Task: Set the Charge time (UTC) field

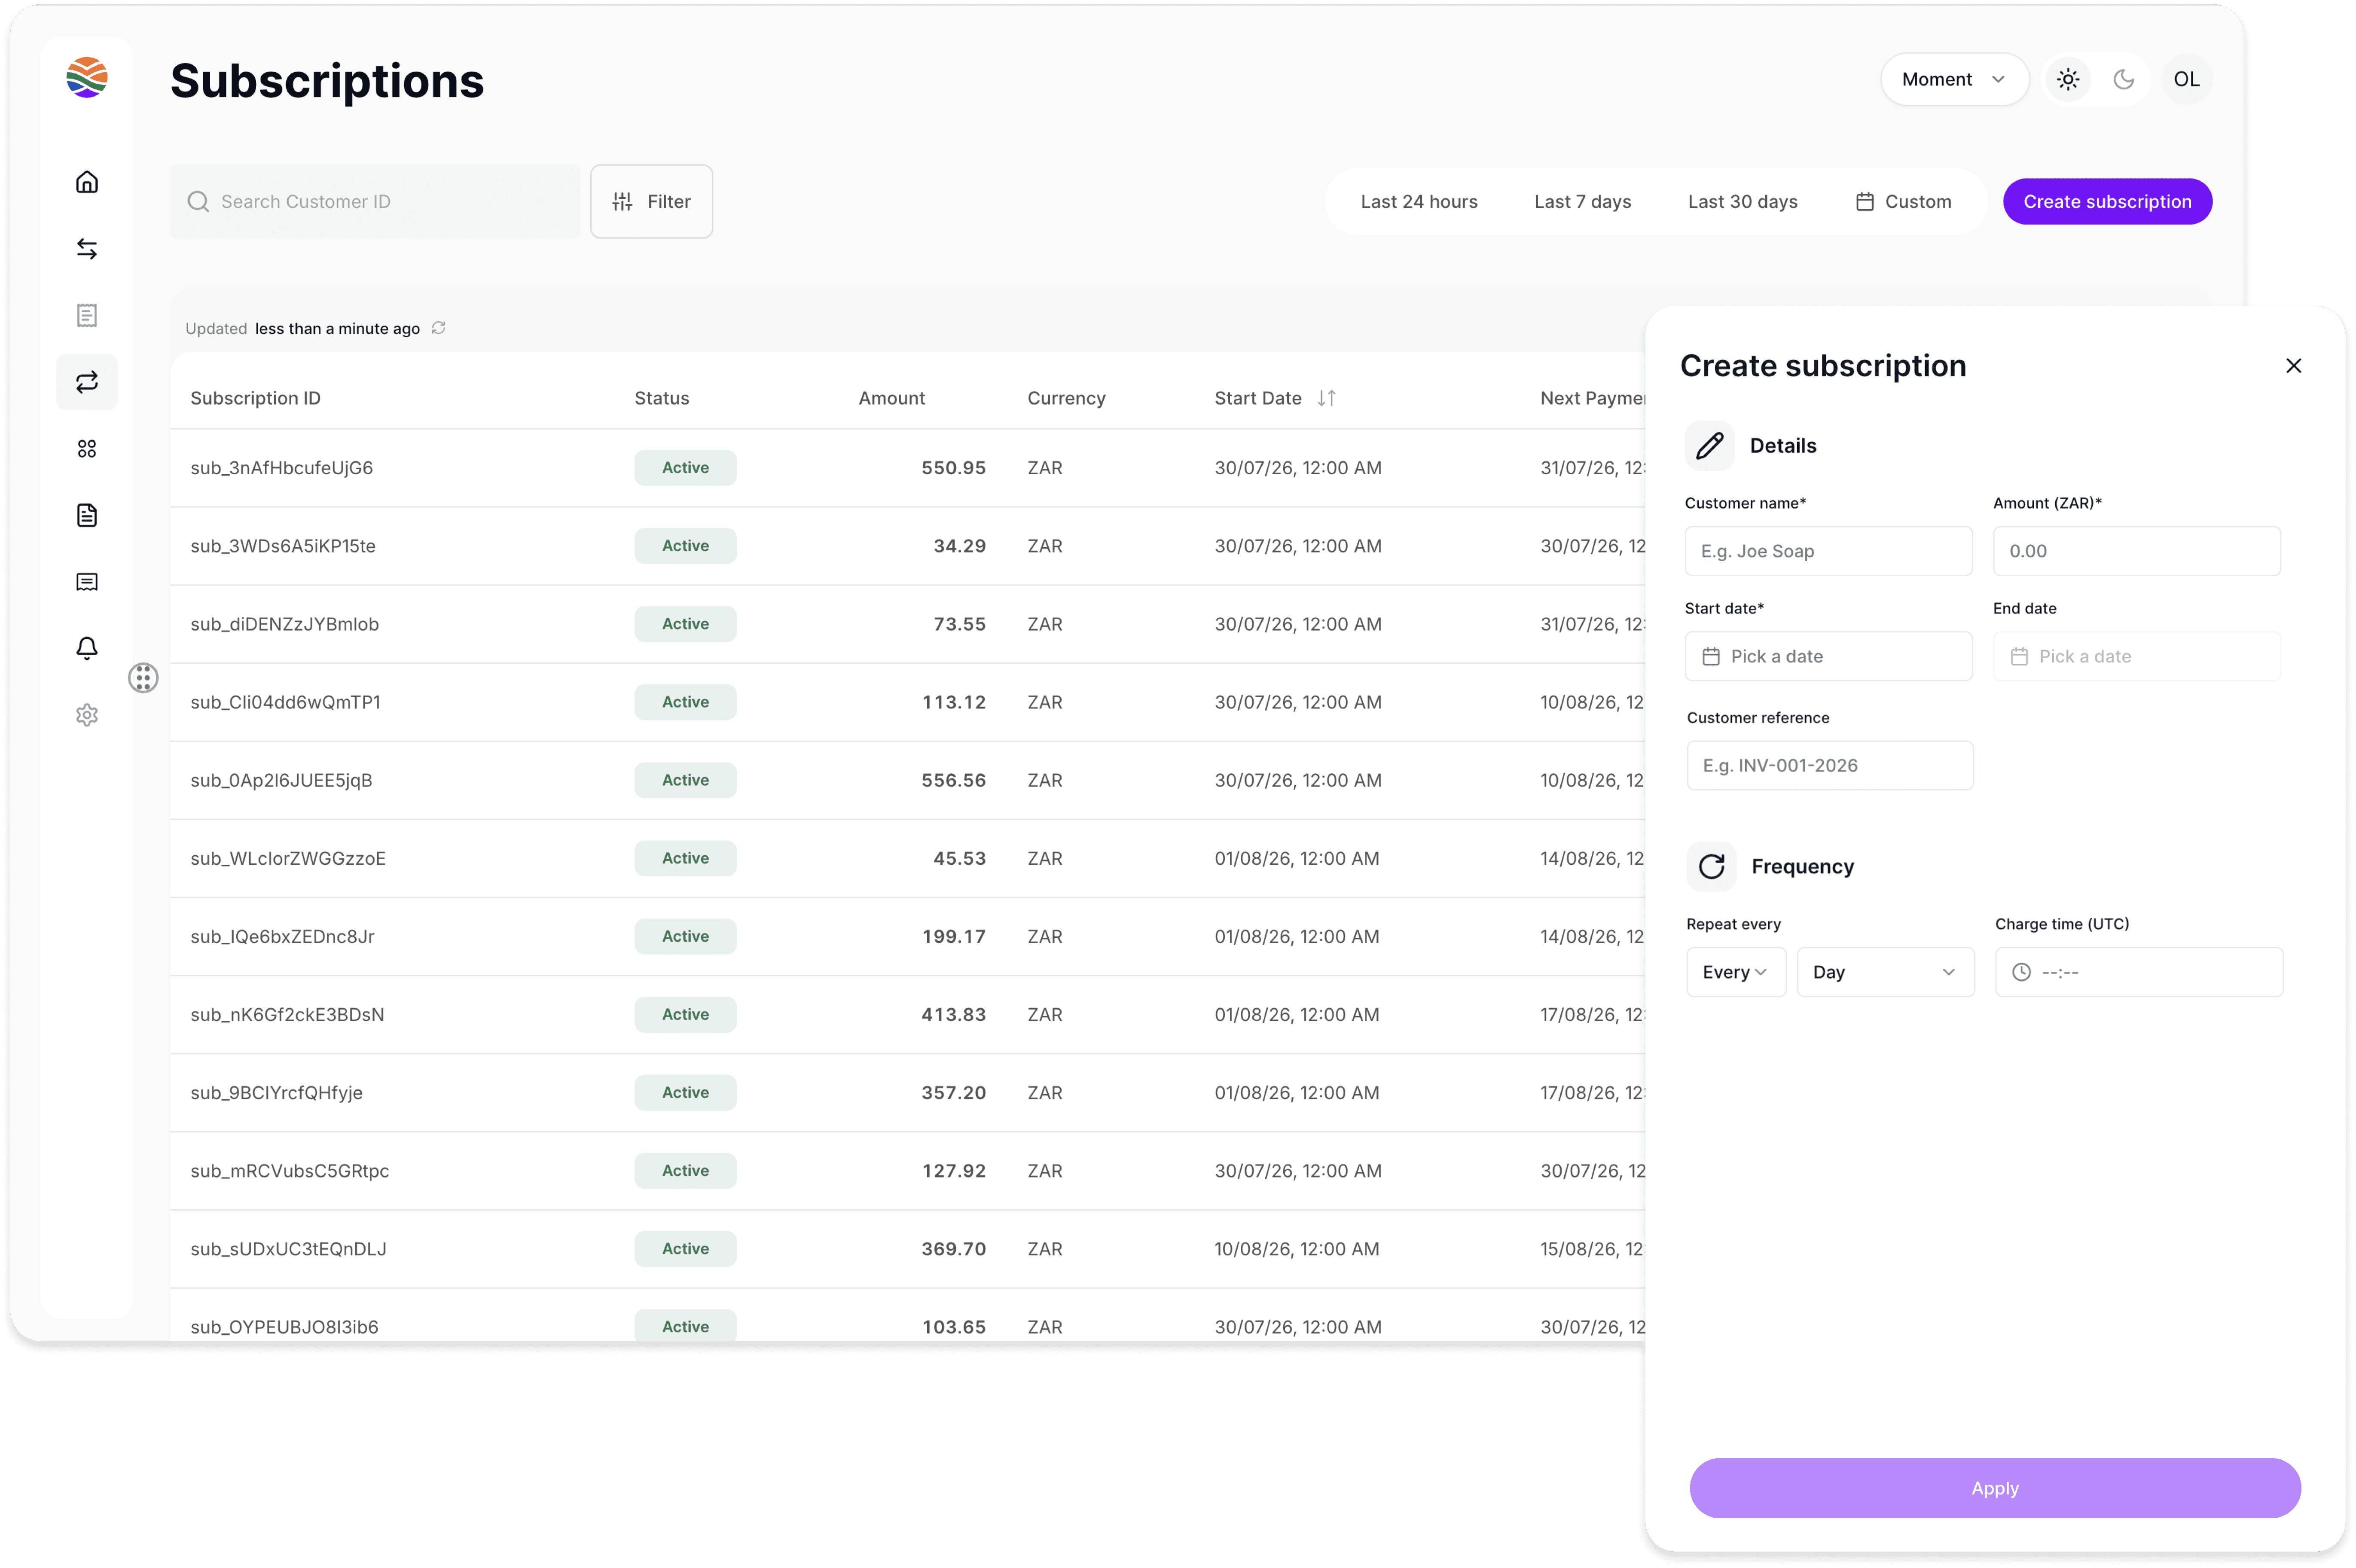Action: [2138, 972]
